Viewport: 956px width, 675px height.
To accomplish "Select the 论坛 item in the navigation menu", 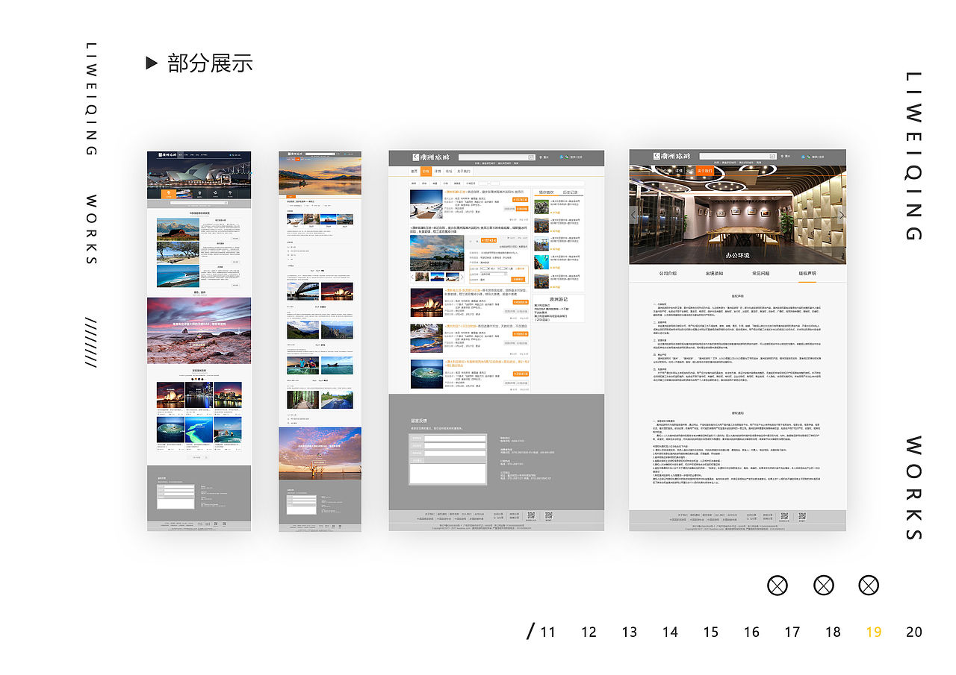I will click(449, 172).
